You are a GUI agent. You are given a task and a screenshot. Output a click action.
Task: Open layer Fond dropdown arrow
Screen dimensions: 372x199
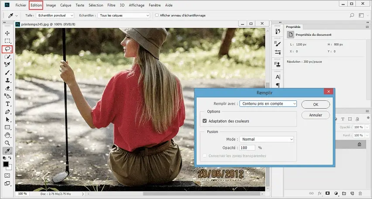(x=367, y=135)
